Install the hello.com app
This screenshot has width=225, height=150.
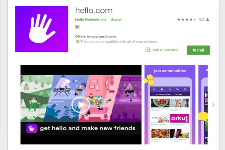(x=198, y=50)
